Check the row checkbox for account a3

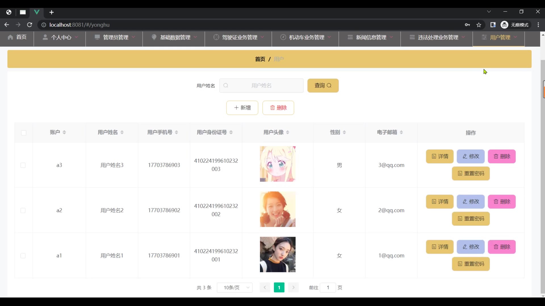pos(23,165)
